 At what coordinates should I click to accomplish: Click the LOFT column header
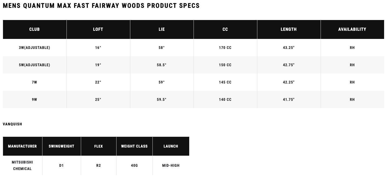(x=98, y=29)
